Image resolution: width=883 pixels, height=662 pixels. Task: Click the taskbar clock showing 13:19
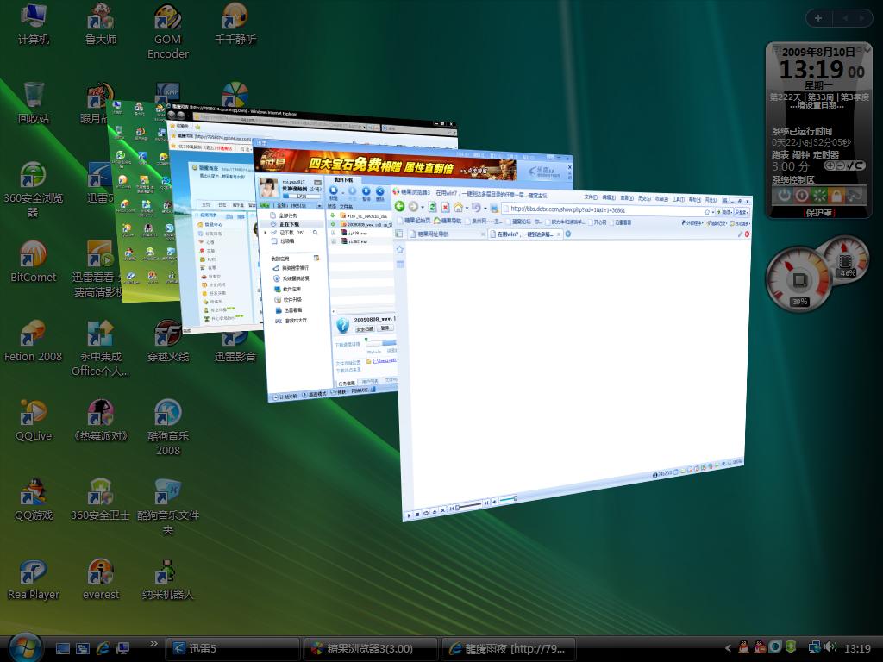pos(857,648)
